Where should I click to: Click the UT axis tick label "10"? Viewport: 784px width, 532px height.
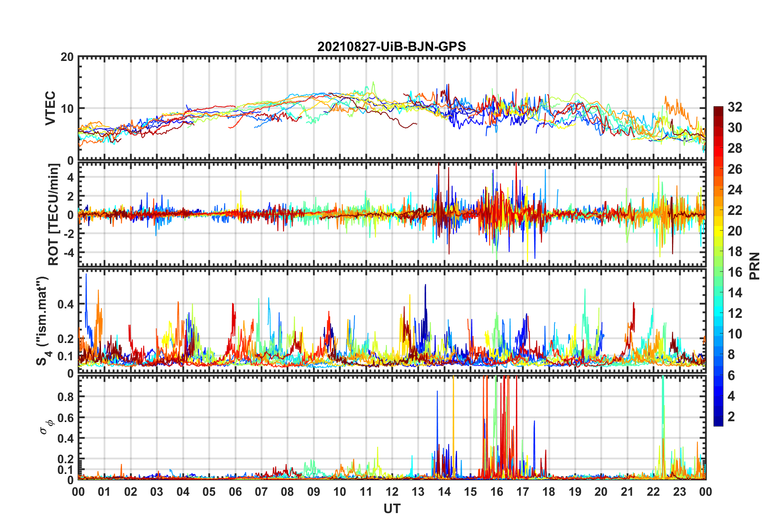coord(340,492)
